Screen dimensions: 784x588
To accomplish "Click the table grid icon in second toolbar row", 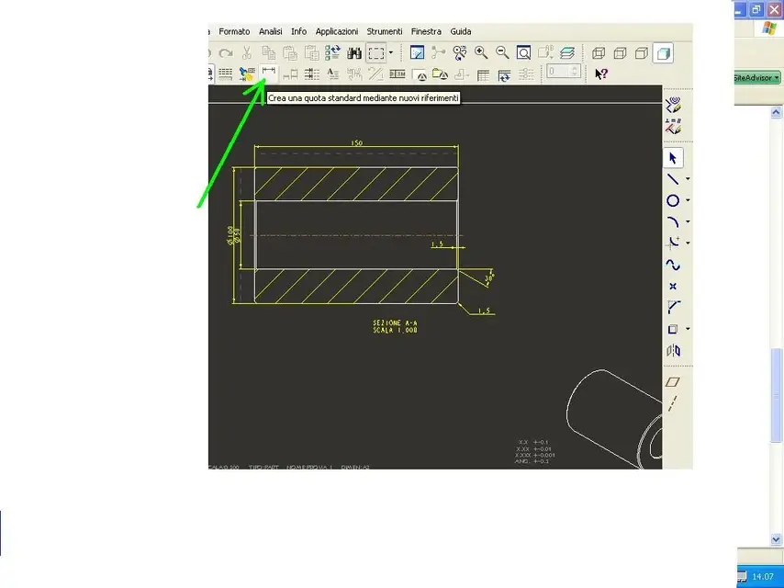I will (226, 74).
